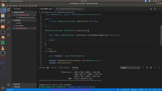The width and height of the screenshot is (162, 91).
Task: Close the terminal panel
Action: click(159, 68)
